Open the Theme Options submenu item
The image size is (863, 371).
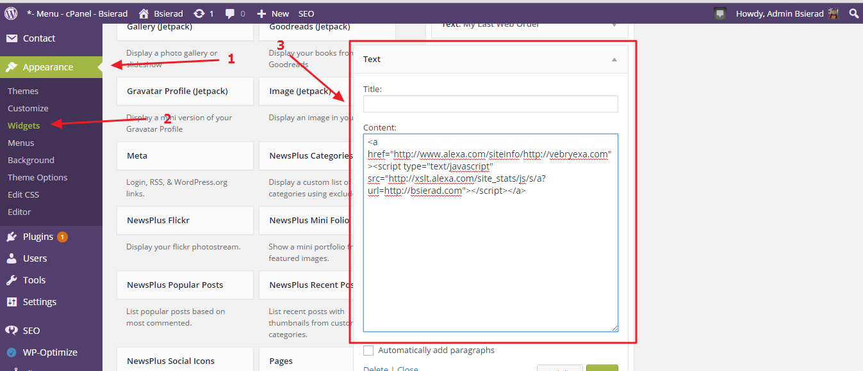pos(37,177)
